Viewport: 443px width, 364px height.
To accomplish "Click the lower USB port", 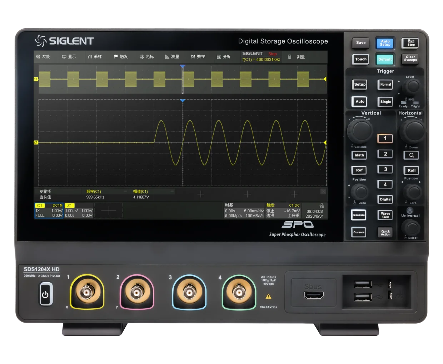I will (x=363, y=297).
